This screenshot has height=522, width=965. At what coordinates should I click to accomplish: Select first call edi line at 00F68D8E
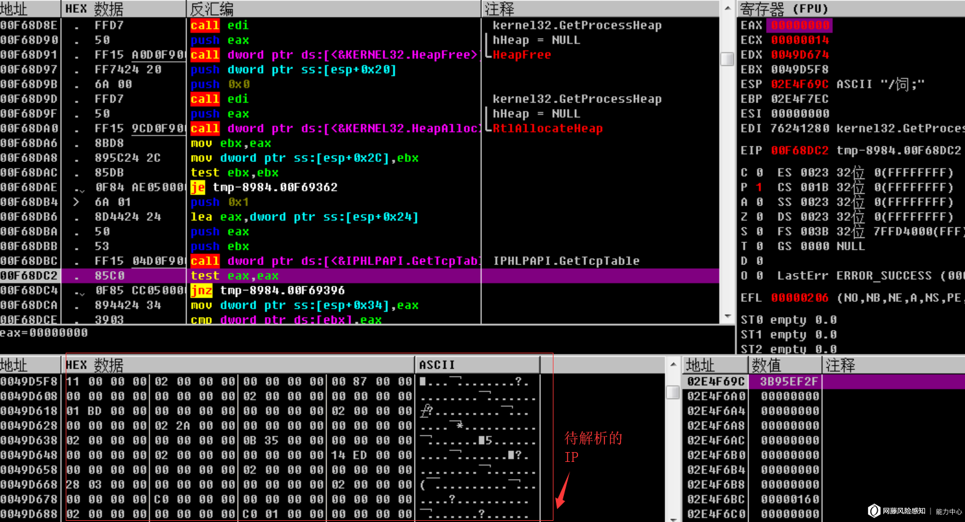(x=359, y=25)
